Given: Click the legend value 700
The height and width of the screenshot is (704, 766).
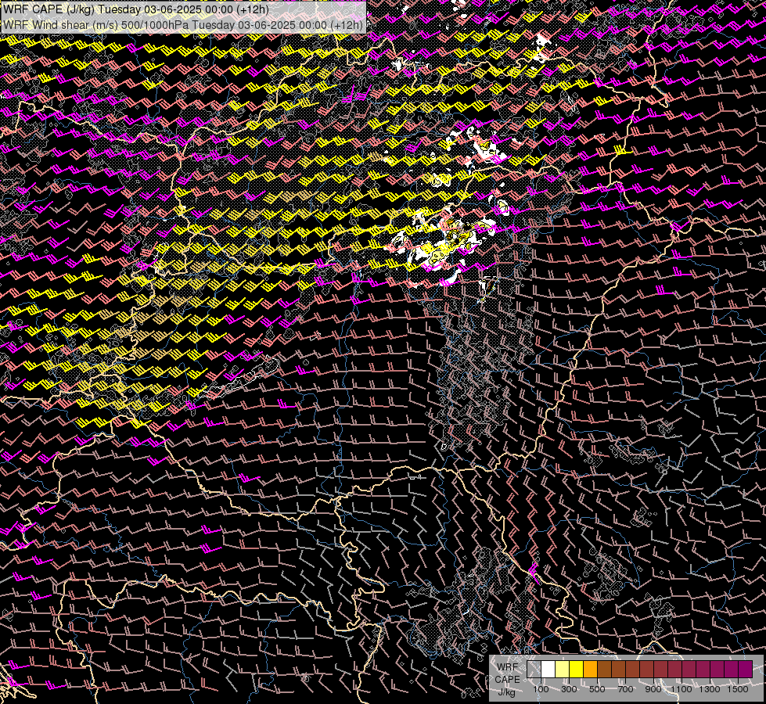Looking at the screenshot, I should tap(625, 689).
